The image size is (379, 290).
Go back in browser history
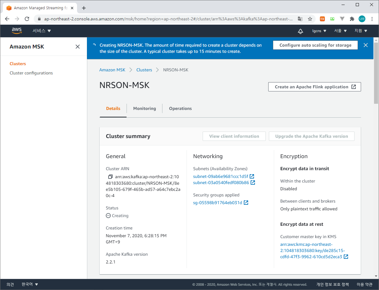click(x=7, y=19)
